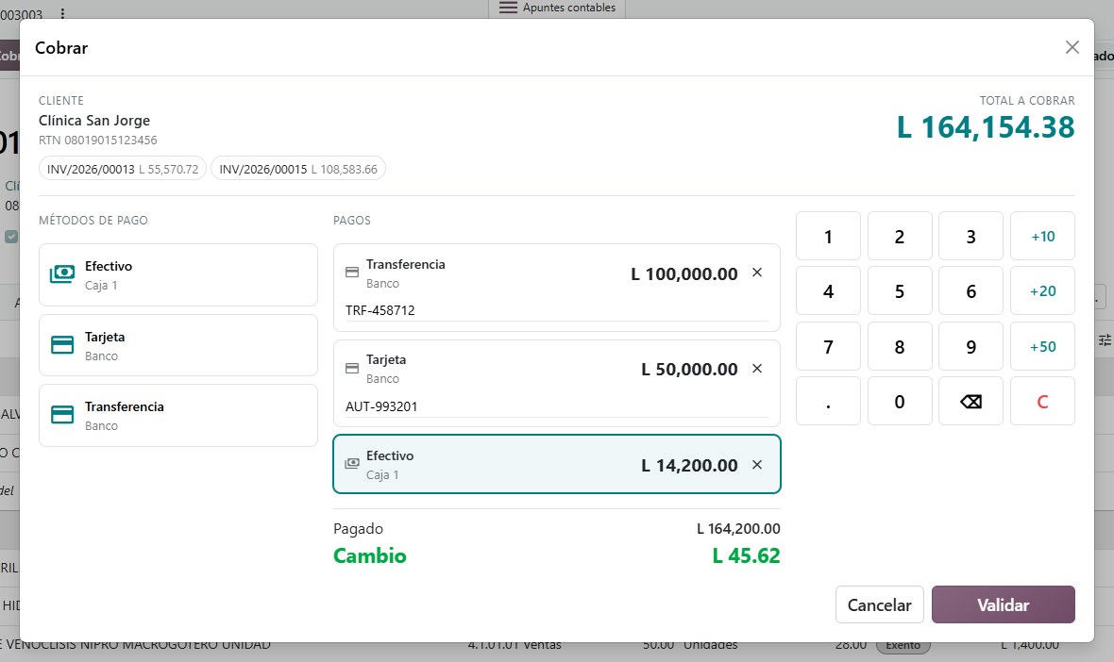Tap the numpad 7 key
The height and width of the screenshot is (662, 1114).
coord(828,346)
